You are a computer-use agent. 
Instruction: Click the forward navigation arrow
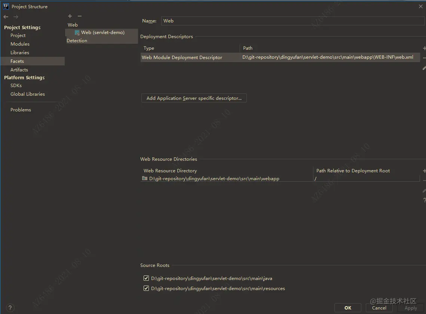pos(16,17)
